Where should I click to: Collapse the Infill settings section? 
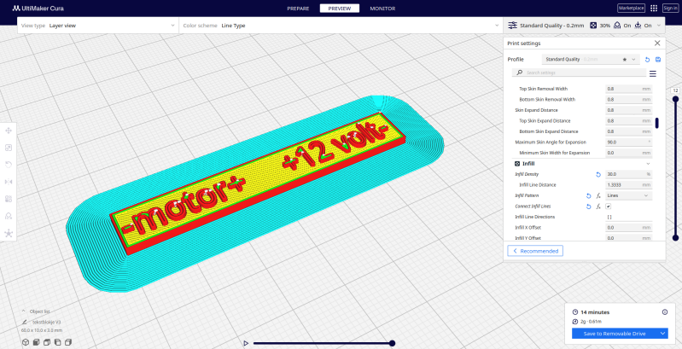[648, 163]
